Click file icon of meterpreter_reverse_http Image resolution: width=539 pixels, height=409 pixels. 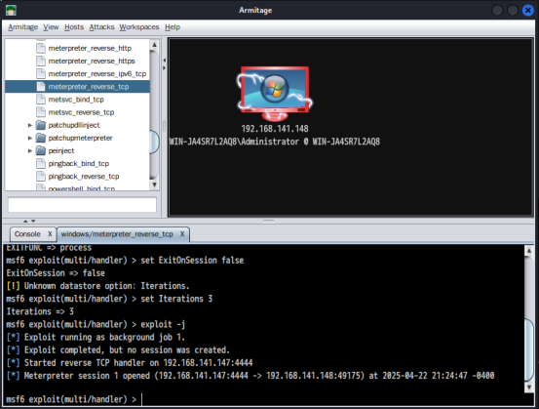(41, 48)
